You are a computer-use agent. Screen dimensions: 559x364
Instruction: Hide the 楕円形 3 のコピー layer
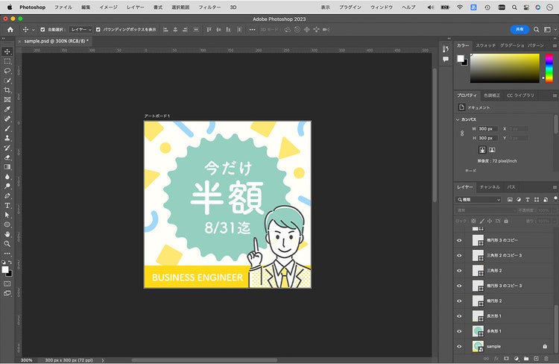coord(459,240)
